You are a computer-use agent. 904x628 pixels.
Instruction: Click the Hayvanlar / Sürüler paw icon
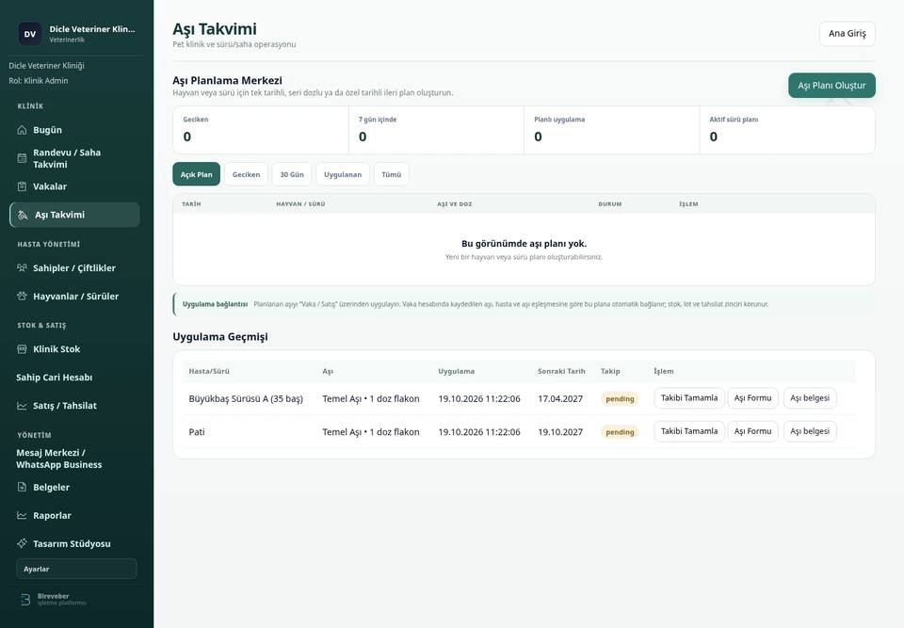point(22,296)
